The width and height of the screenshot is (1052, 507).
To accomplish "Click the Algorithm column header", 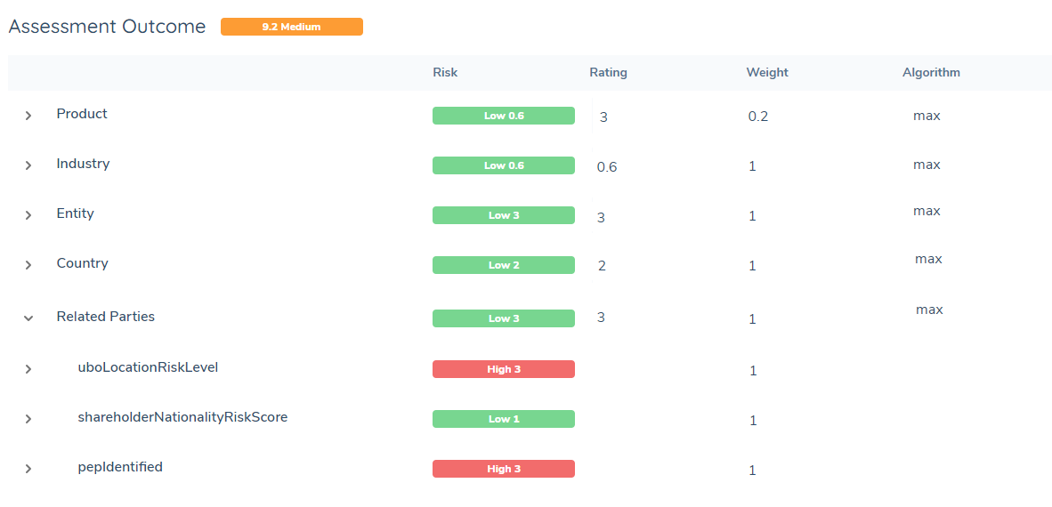I will (x=931, y=73).
